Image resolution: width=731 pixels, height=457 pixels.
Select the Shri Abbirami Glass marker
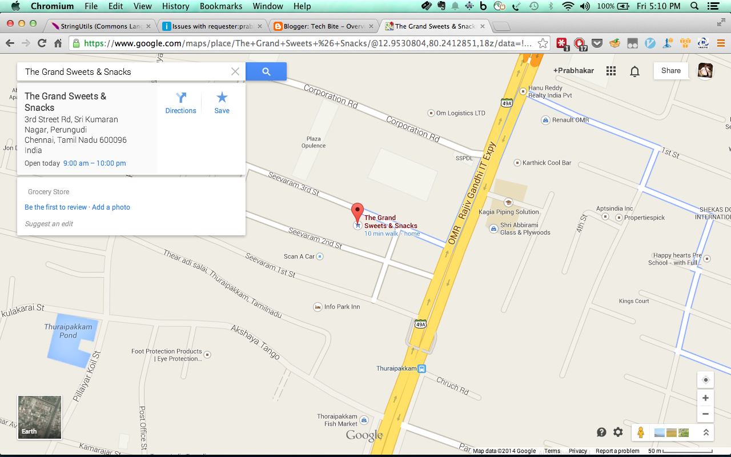495,228
